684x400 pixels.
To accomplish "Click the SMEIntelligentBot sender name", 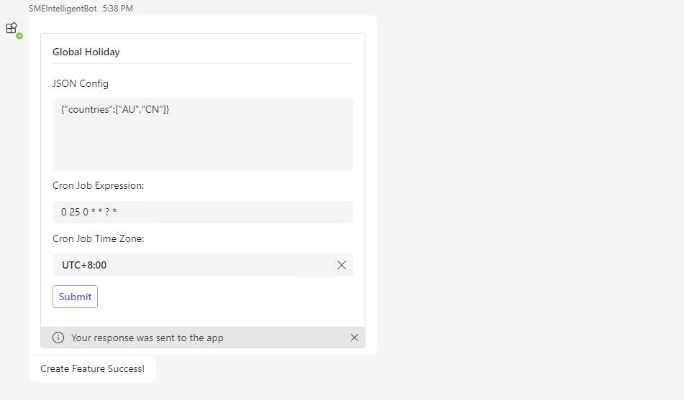I will pyautogui.click(x=63, y=9).
